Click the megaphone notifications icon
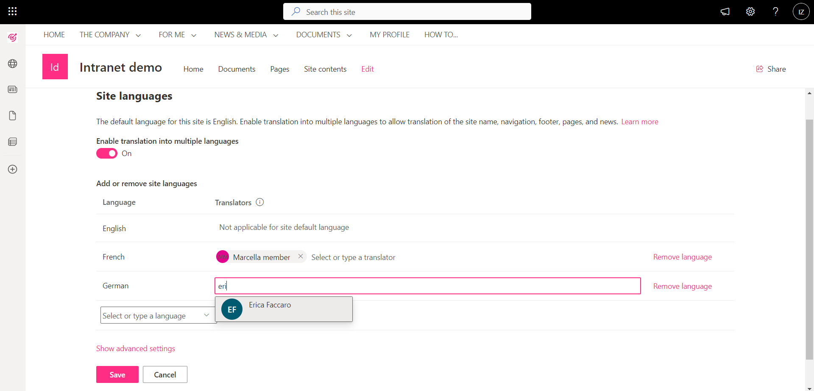The height and width of the screenshot is (391, 814). pos(725,11)
